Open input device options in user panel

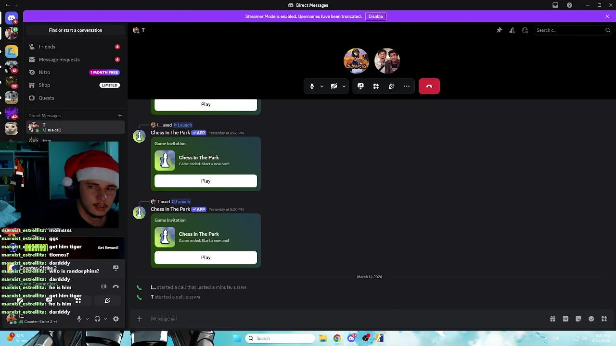pyautogui.click(x=87, y=319)
